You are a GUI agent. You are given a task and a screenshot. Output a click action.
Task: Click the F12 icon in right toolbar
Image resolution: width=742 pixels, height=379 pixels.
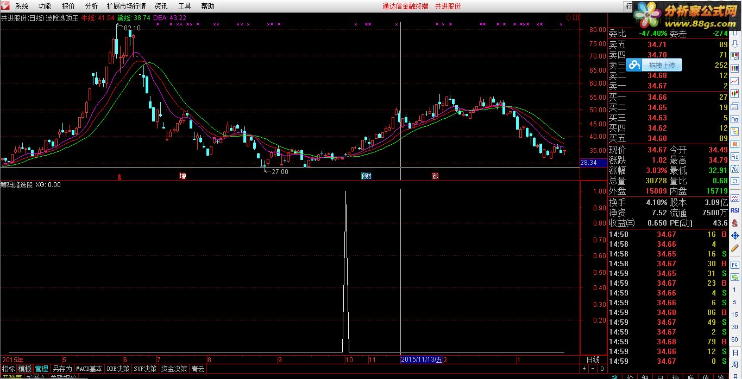(735, 157)
